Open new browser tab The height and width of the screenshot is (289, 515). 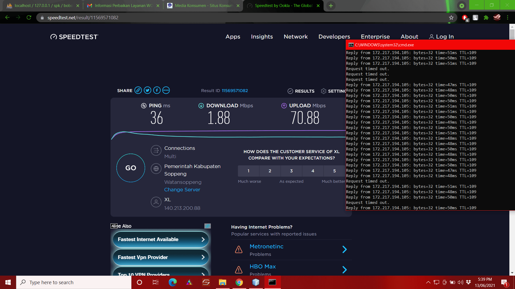coord(331,6)
